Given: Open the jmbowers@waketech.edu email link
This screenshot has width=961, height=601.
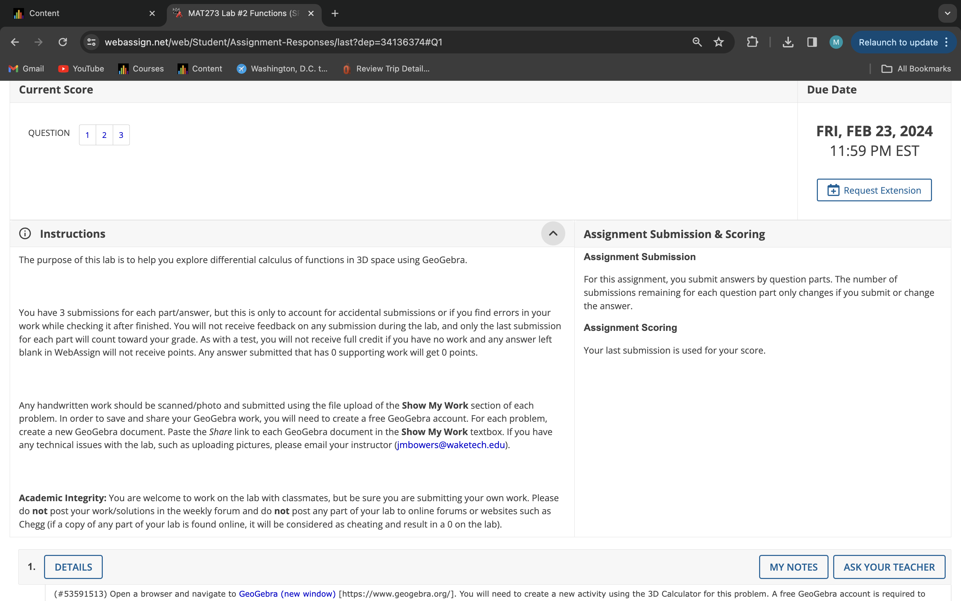Looking at the screenshot, I should click(451, 445).
